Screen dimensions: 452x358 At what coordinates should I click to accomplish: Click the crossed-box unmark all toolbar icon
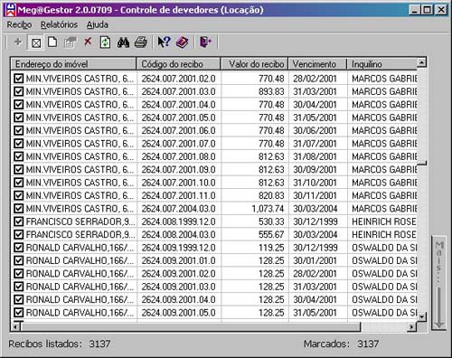click(36, 42)
